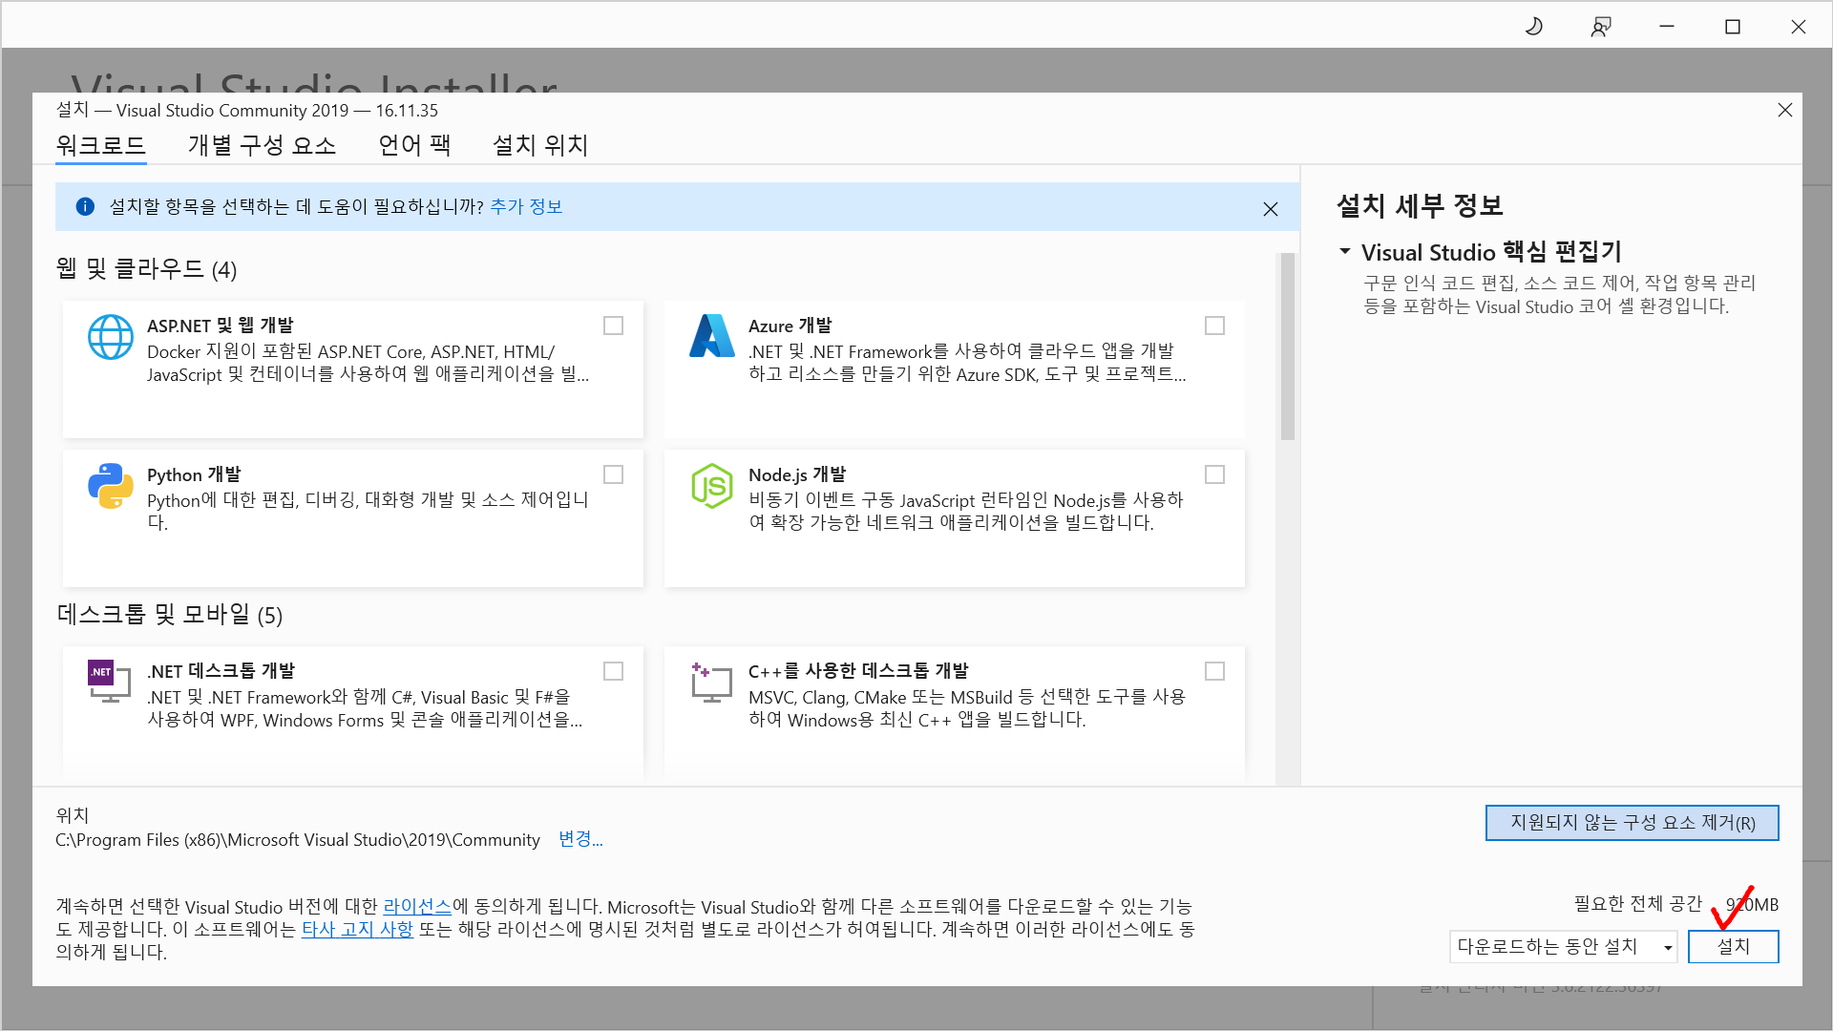This screenshot has height=1031, width=1833.
Task: Tick the Node.js development checkbox
Action: (x=1214, y=474)
